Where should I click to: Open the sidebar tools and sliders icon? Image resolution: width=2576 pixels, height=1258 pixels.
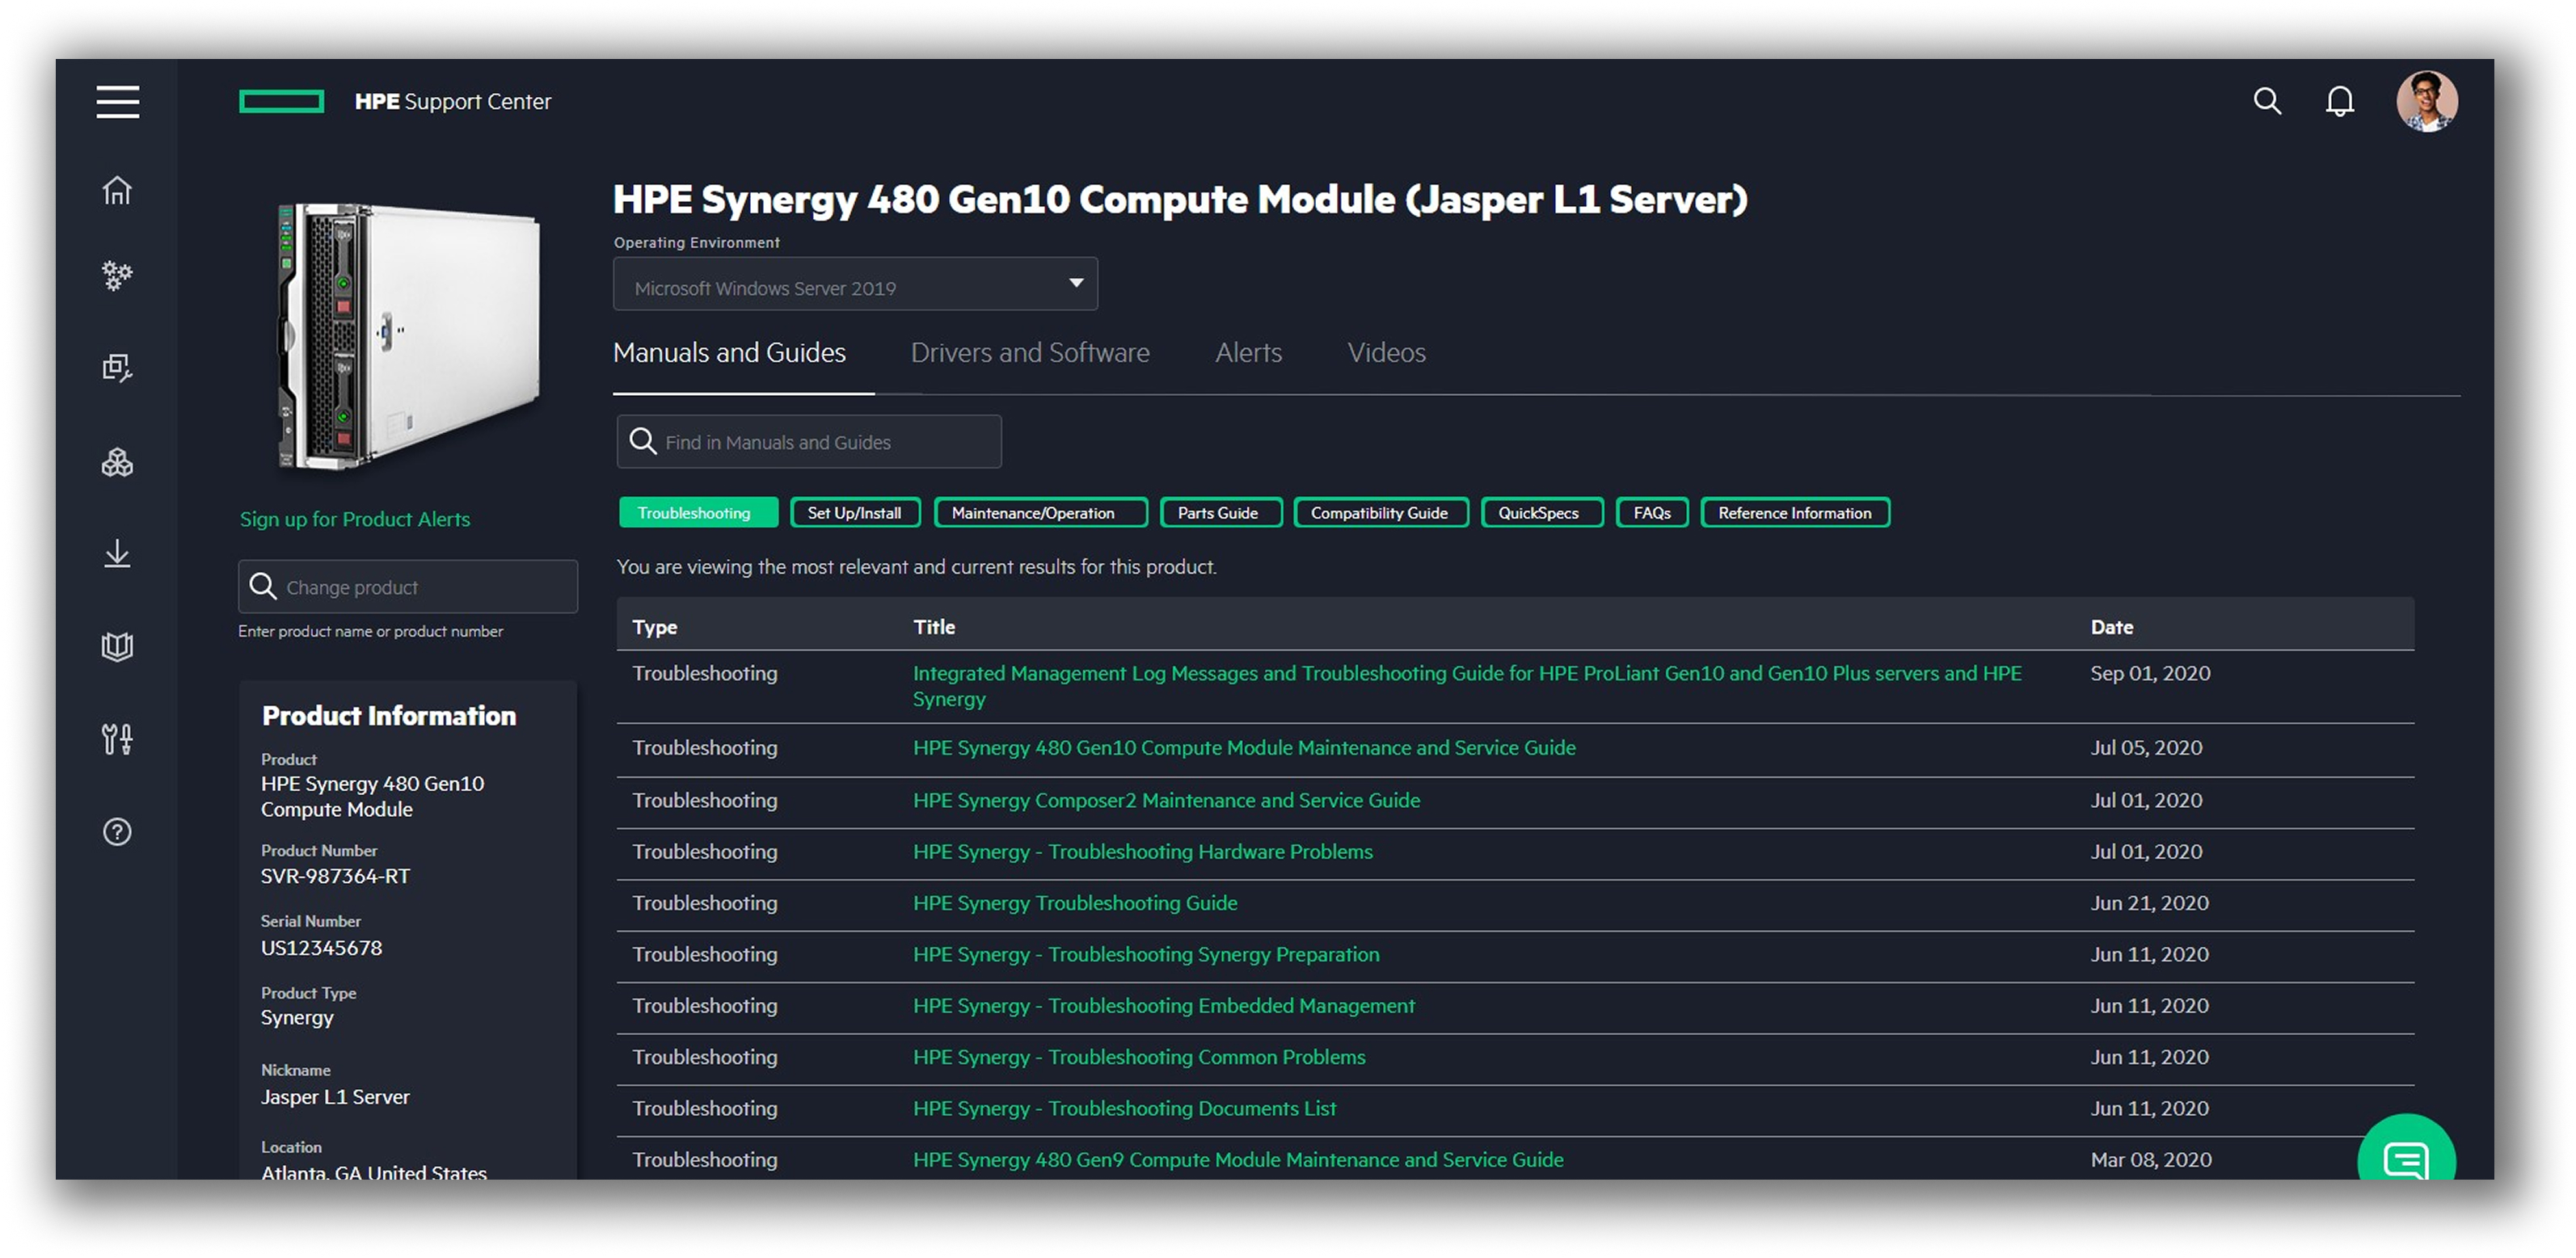point(117,739)
